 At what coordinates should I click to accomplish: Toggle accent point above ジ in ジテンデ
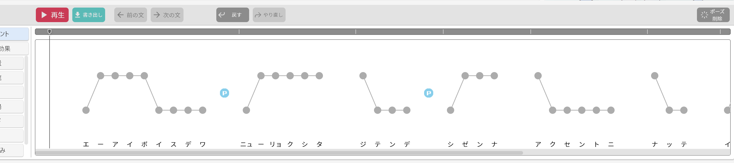coord(363,76)
